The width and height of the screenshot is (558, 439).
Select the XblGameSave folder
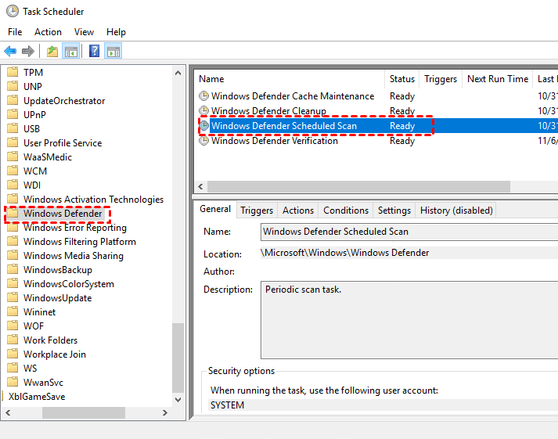[37, 396]
